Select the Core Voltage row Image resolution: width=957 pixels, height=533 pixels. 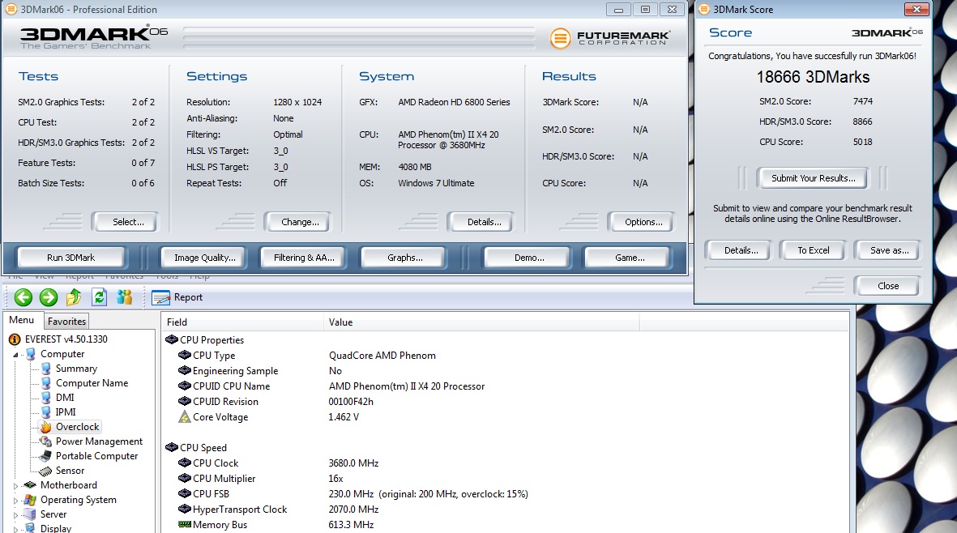tap(506, 417)
